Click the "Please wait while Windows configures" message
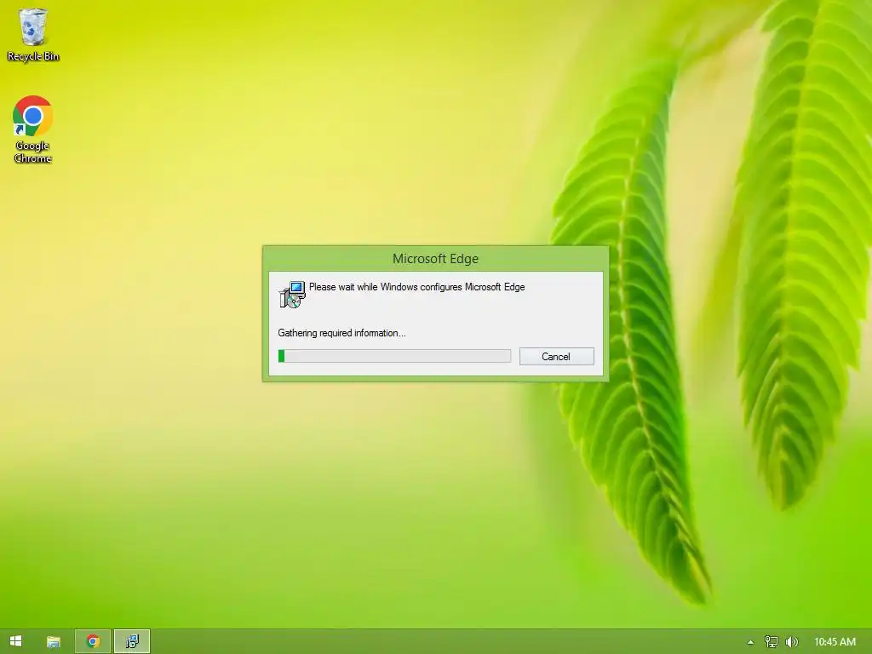872x654 pixels. point(416,287)
